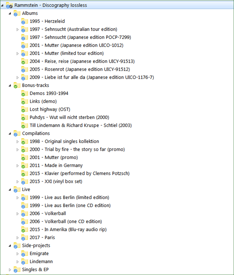Click the Puhdys folder icon
Screen dimensions: 234x275
tap(24, 117)
